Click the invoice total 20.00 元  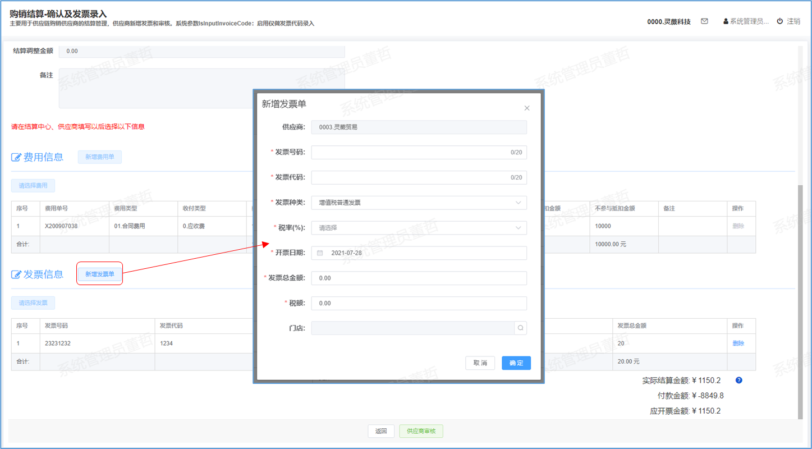click(629, 362)
